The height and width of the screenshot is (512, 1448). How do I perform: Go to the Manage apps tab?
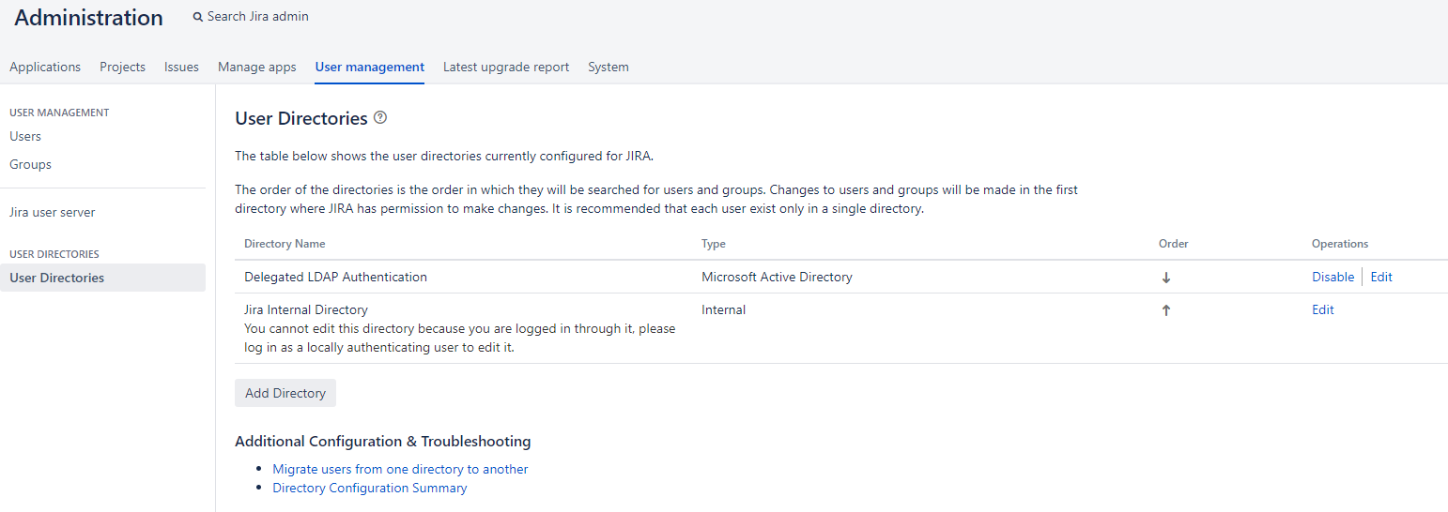point(257,67)
